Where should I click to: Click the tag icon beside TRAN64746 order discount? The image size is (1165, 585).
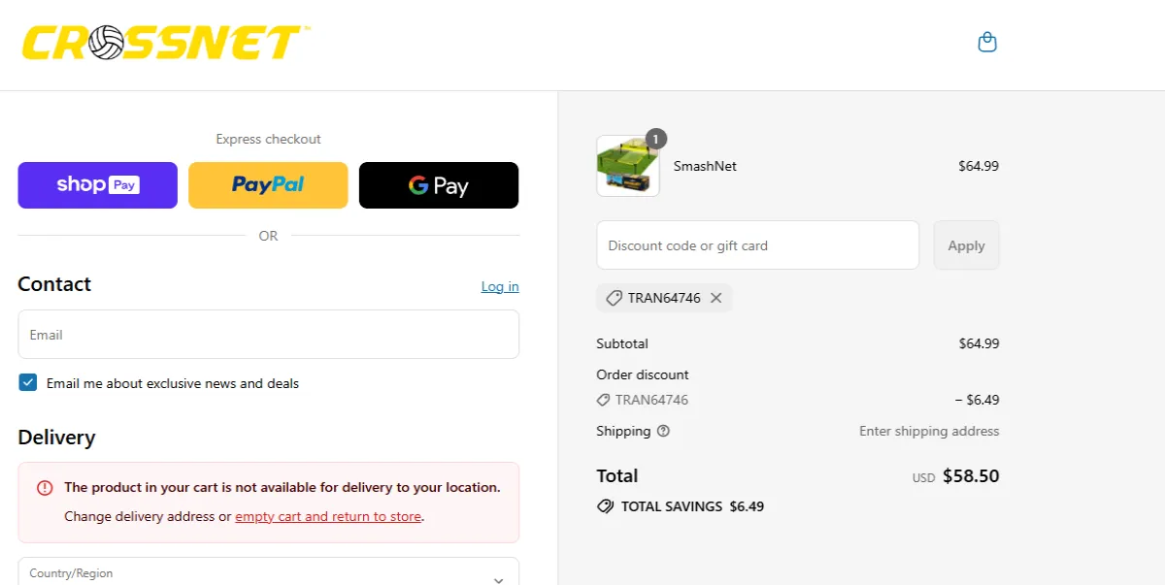605,399
